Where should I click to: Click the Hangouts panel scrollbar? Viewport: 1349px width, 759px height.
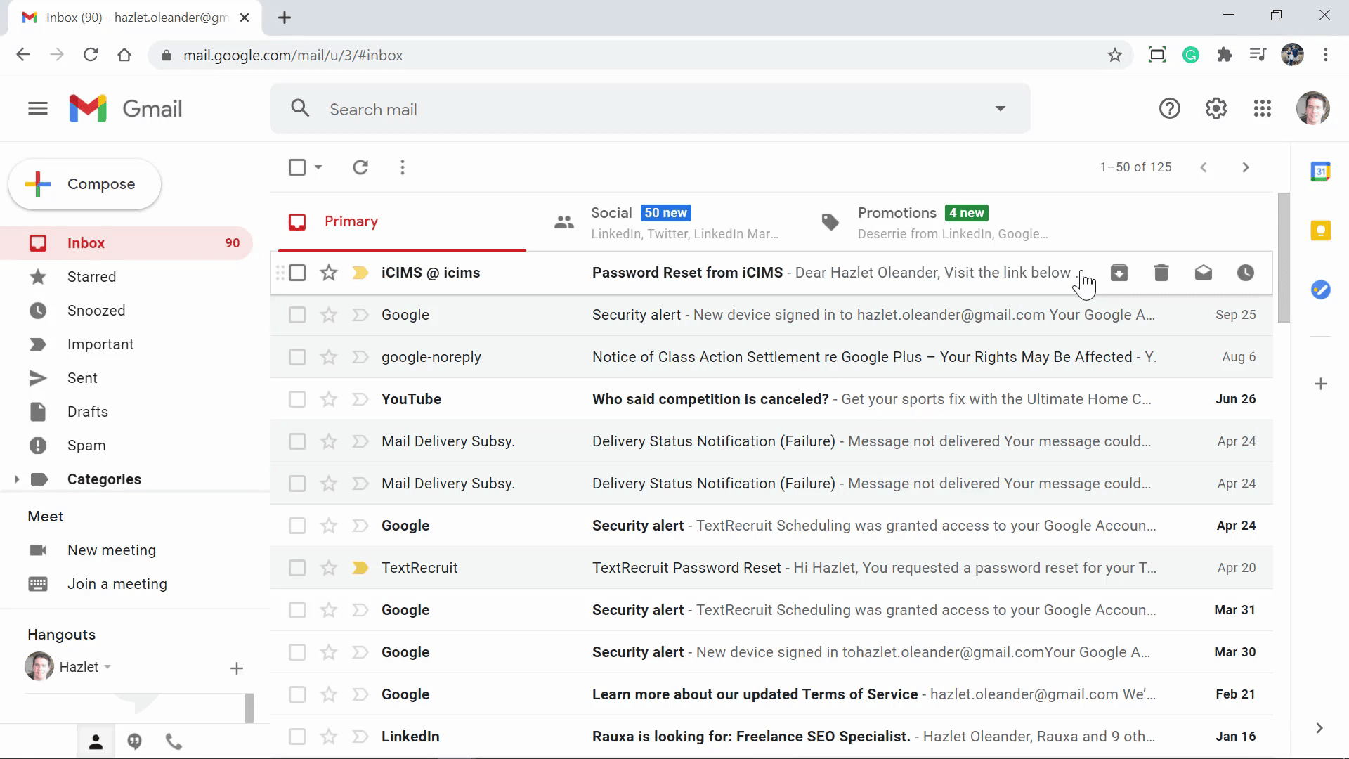249,708
